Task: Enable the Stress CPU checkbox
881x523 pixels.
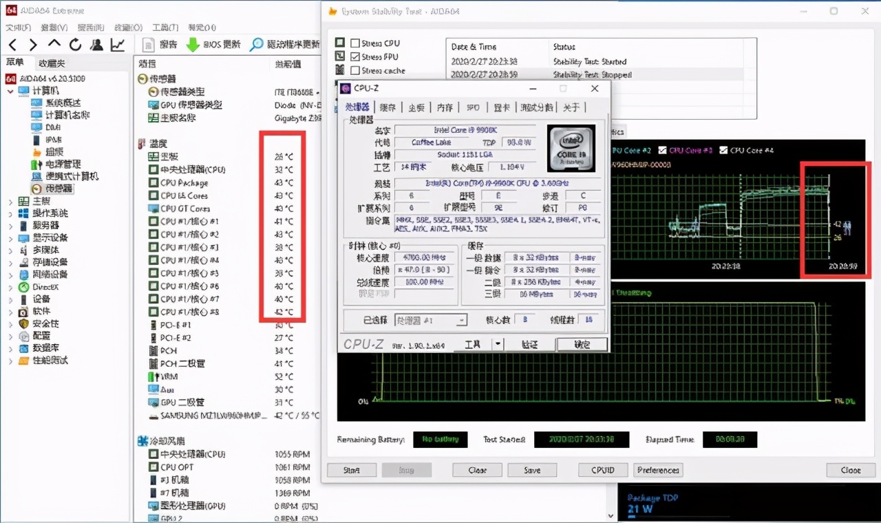Action: point(355,43)
